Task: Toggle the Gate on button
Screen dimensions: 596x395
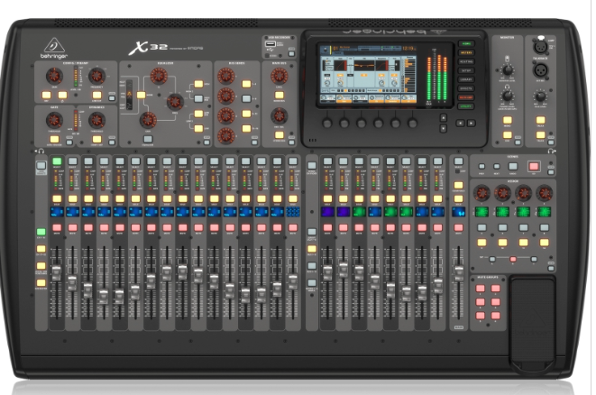Action: 54,139
